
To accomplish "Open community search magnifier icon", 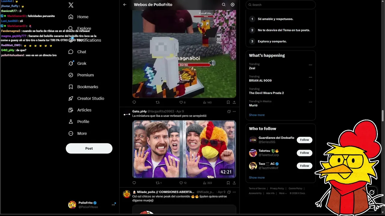I will 223,4.
